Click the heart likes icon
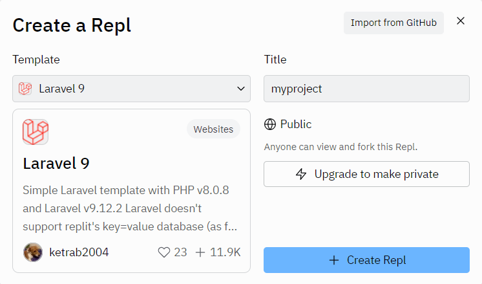The height and width of the screenshot is (284, 482). [164, 252]
